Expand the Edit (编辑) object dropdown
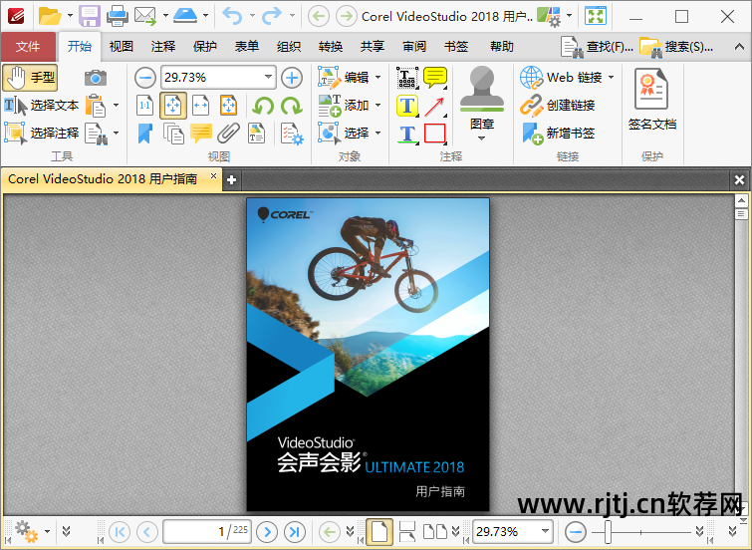Screen dimensions: 752x550 [x=377, y=78]
